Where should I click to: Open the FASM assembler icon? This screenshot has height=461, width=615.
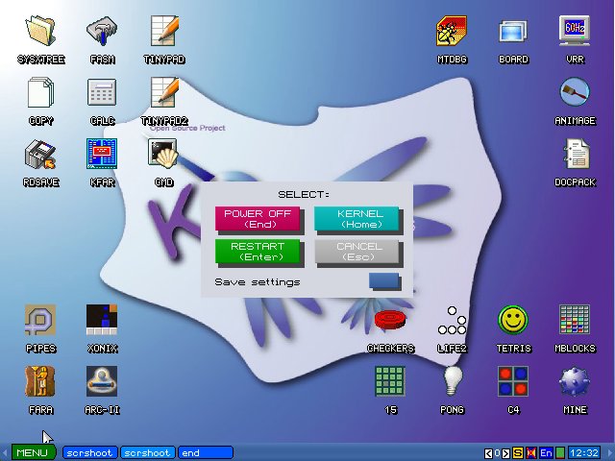click(x=101, y=32)
